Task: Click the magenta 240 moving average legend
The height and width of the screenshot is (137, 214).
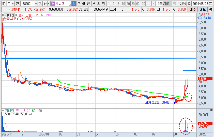Action: click(49, 15)
